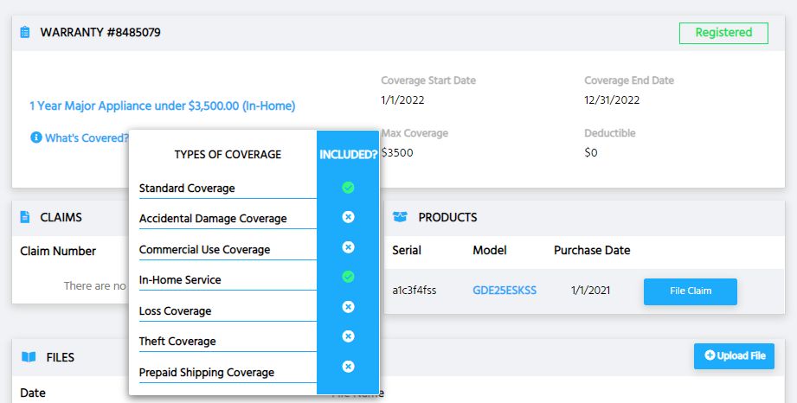The height and width of the screenshot is (403, 797).
Task: Click the Products box icon
Action: click(x=400, y=217)
